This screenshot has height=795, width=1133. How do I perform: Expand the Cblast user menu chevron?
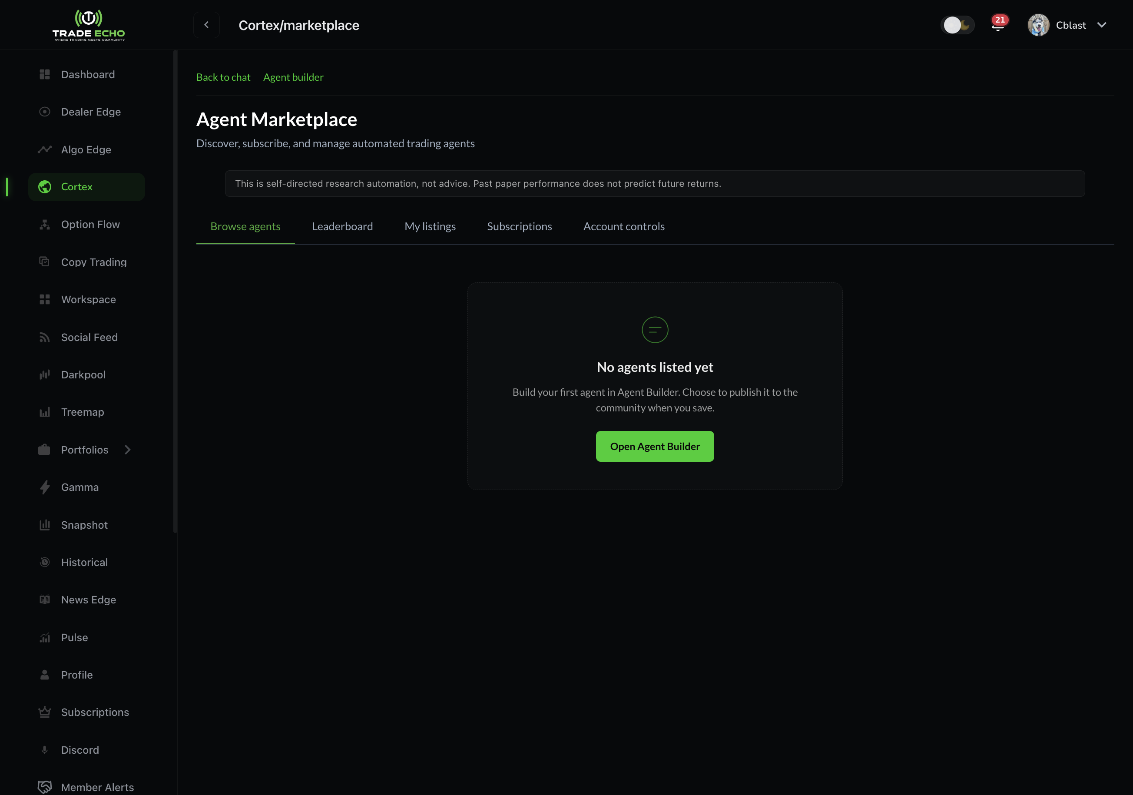click(1101, 25)
